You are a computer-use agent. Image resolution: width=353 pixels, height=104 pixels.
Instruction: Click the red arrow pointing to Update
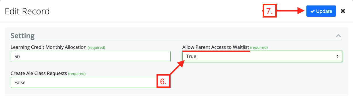tap(291, 11)
